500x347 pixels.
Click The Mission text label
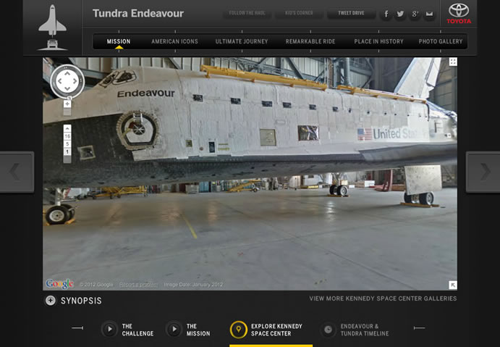click(198, 330)
